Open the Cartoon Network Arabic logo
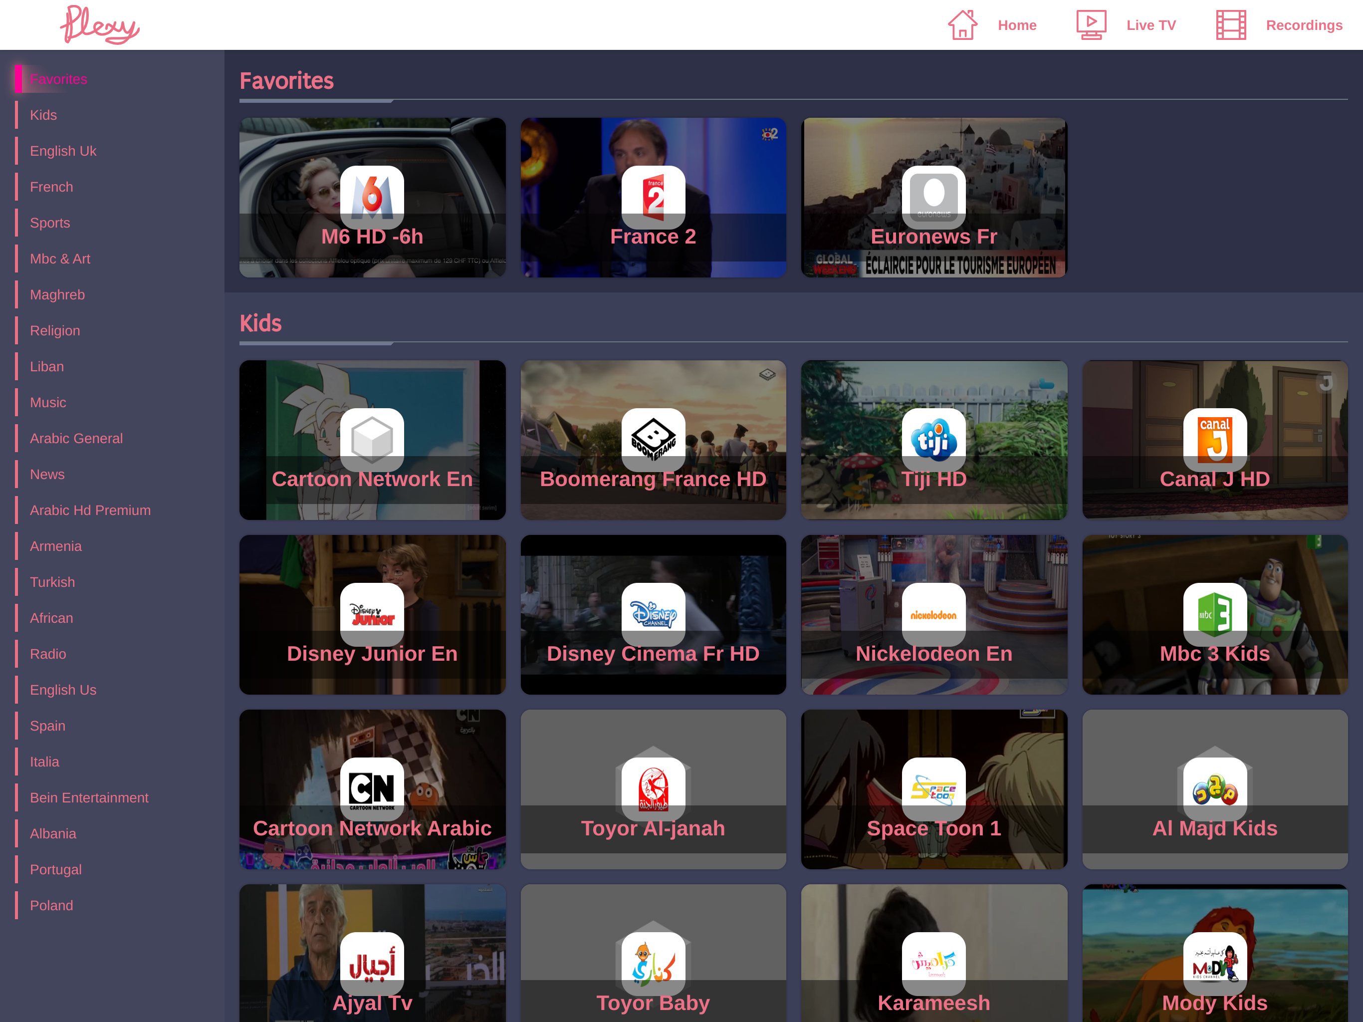 click(372, 788)
